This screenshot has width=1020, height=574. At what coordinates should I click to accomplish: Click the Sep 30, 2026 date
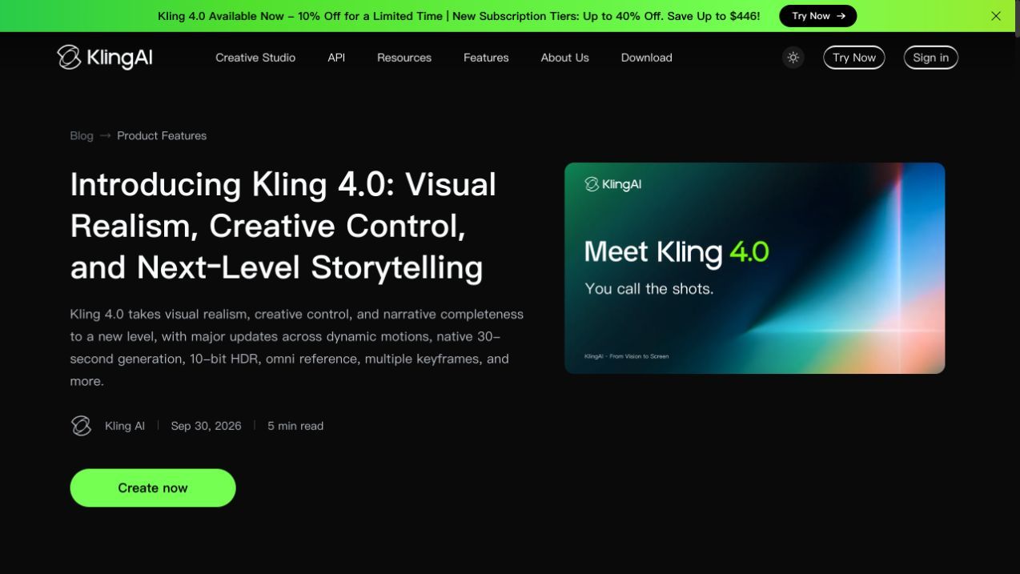(x=206, y=426)
